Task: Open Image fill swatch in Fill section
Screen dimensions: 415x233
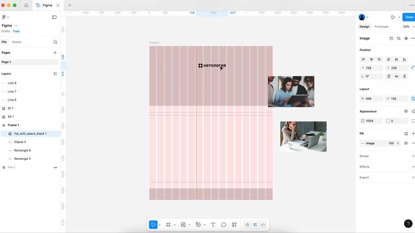Action: [362, 143]
